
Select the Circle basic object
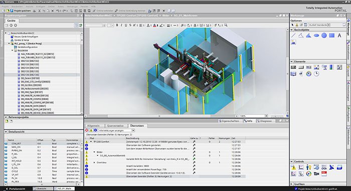(x=324, y=35)
